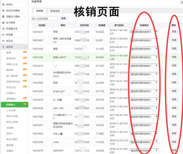
Task: Click the orange badge next to 粉丝红包
Action: click(25, 87)
